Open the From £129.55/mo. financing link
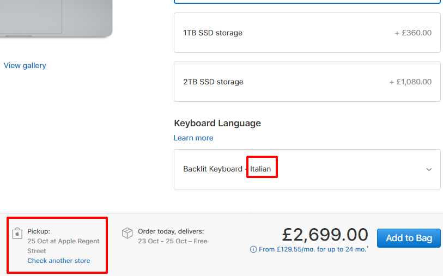 [x=313, y=249]
